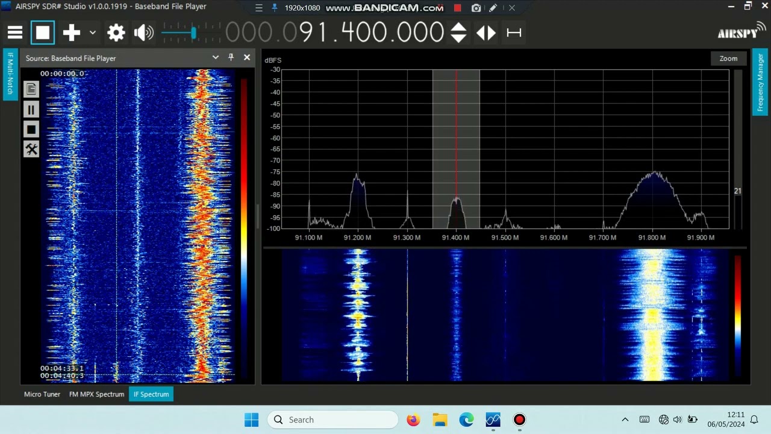Stop the baseband file playback
Screen dimensions: 771x434
[x=31, y=129]
